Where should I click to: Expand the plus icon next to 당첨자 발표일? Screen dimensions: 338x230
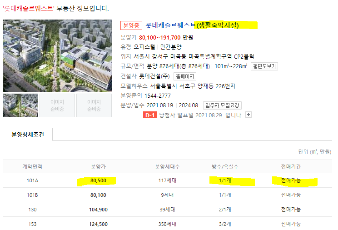pyautogui.click(x=249, y=115)
